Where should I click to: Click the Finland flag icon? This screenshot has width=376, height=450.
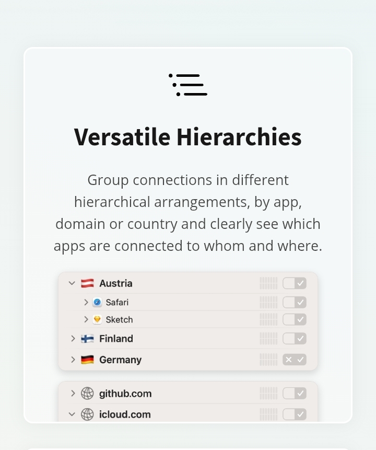point(87,339)
